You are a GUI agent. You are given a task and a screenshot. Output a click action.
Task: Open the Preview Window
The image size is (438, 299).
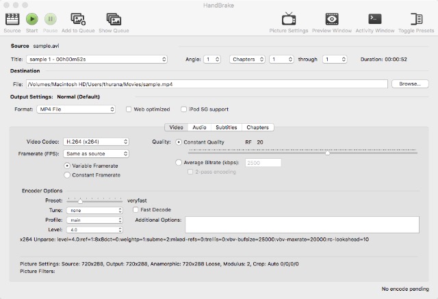[x=332, y=19]
